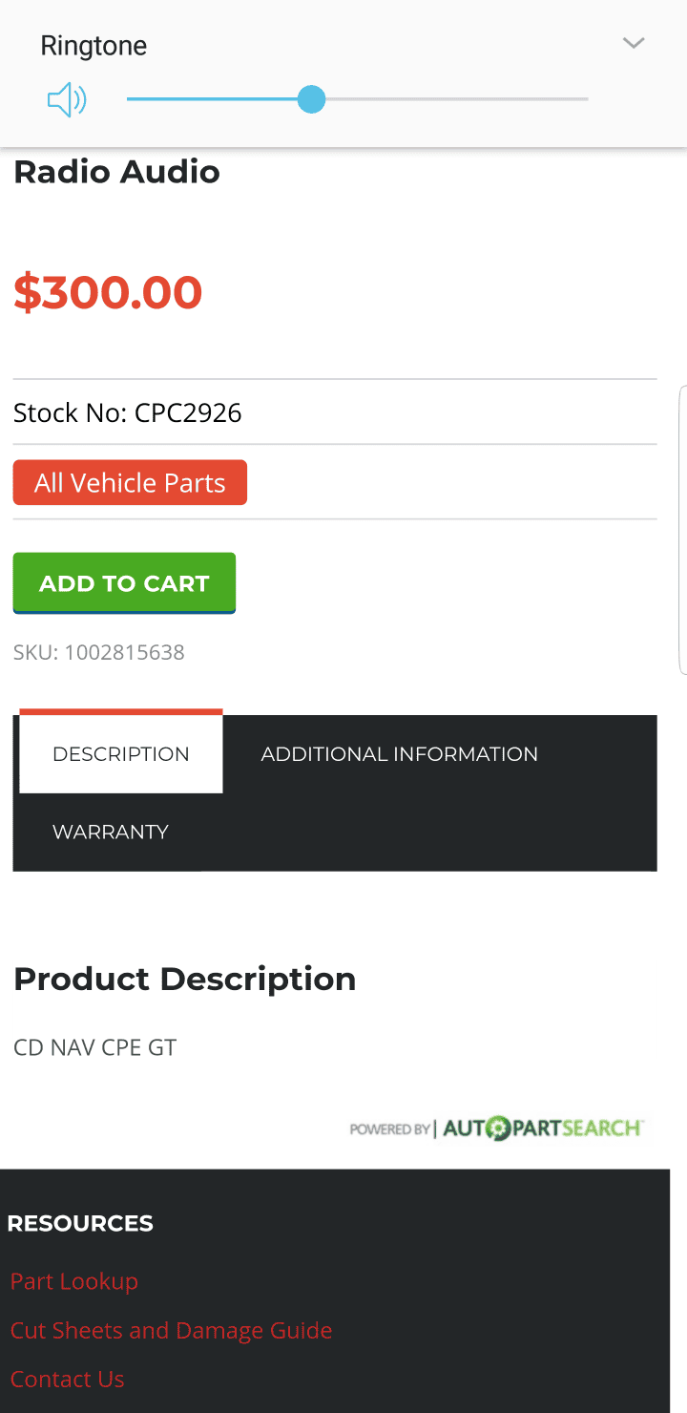Set ringtone volume slider handle

coord(311,99)
